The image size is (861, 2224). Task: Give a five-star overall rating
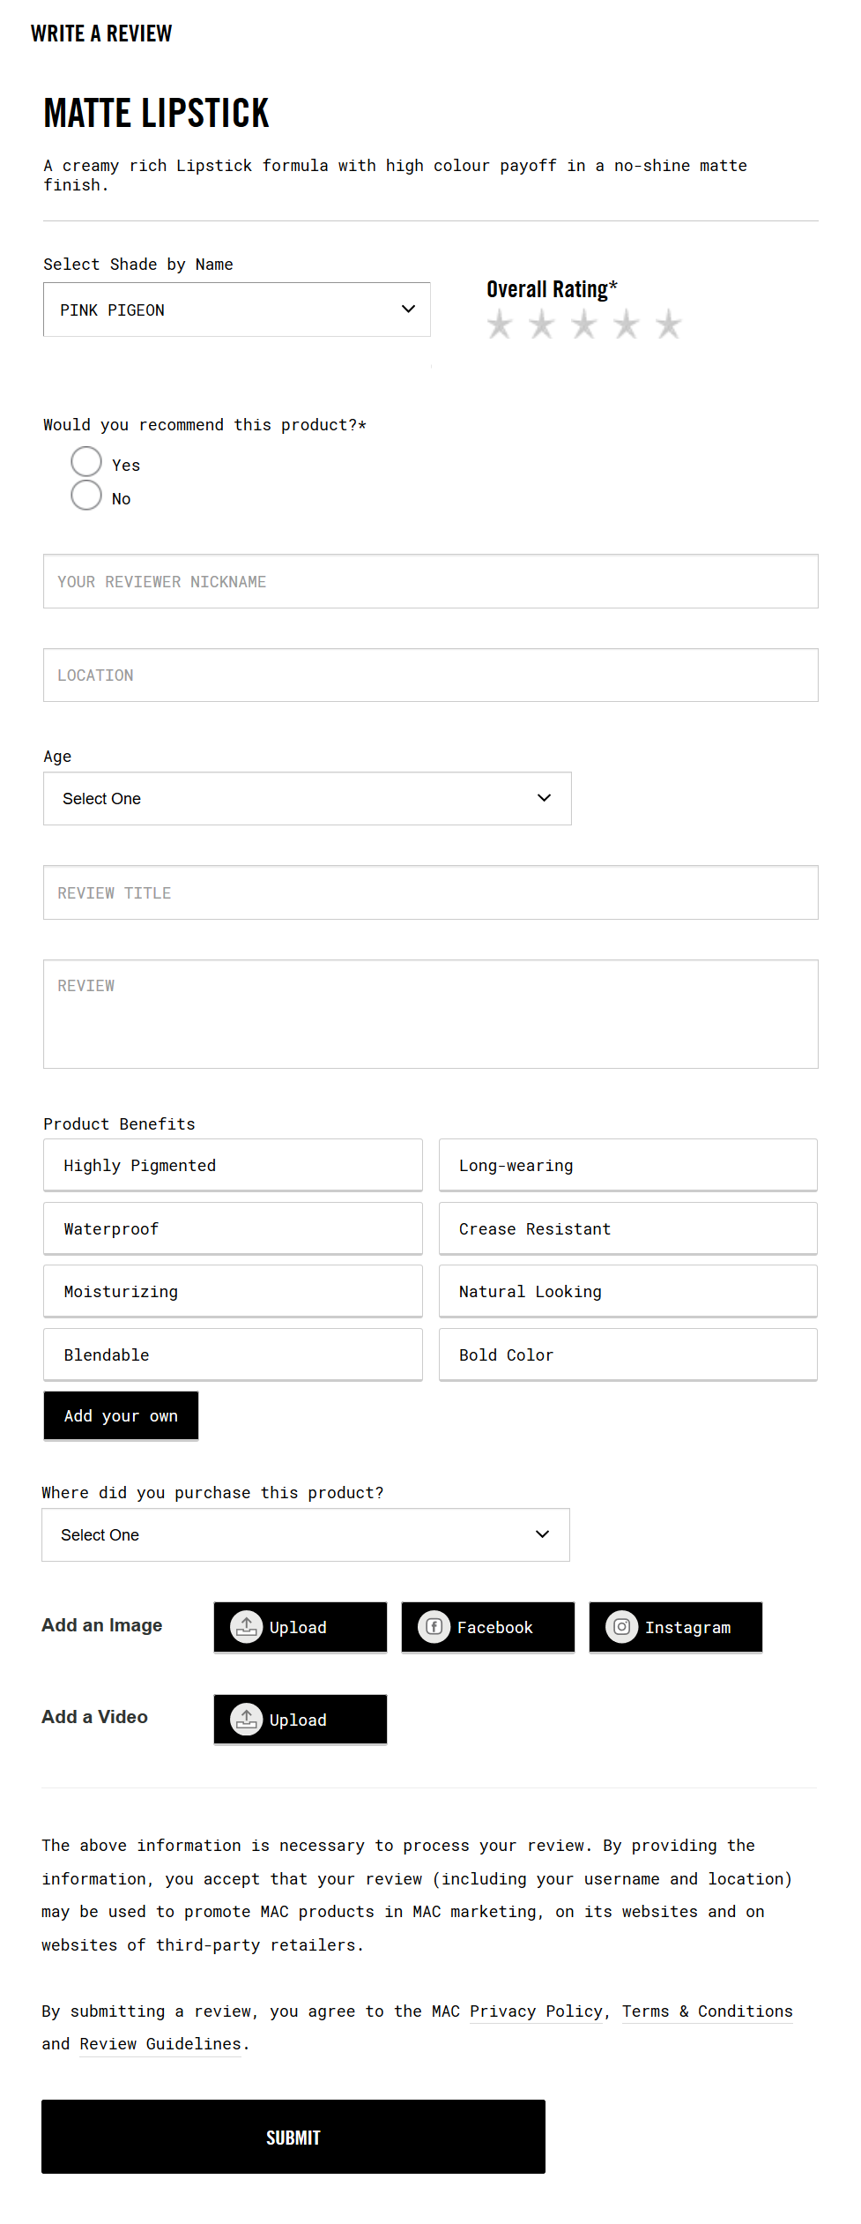click(669, 325)
